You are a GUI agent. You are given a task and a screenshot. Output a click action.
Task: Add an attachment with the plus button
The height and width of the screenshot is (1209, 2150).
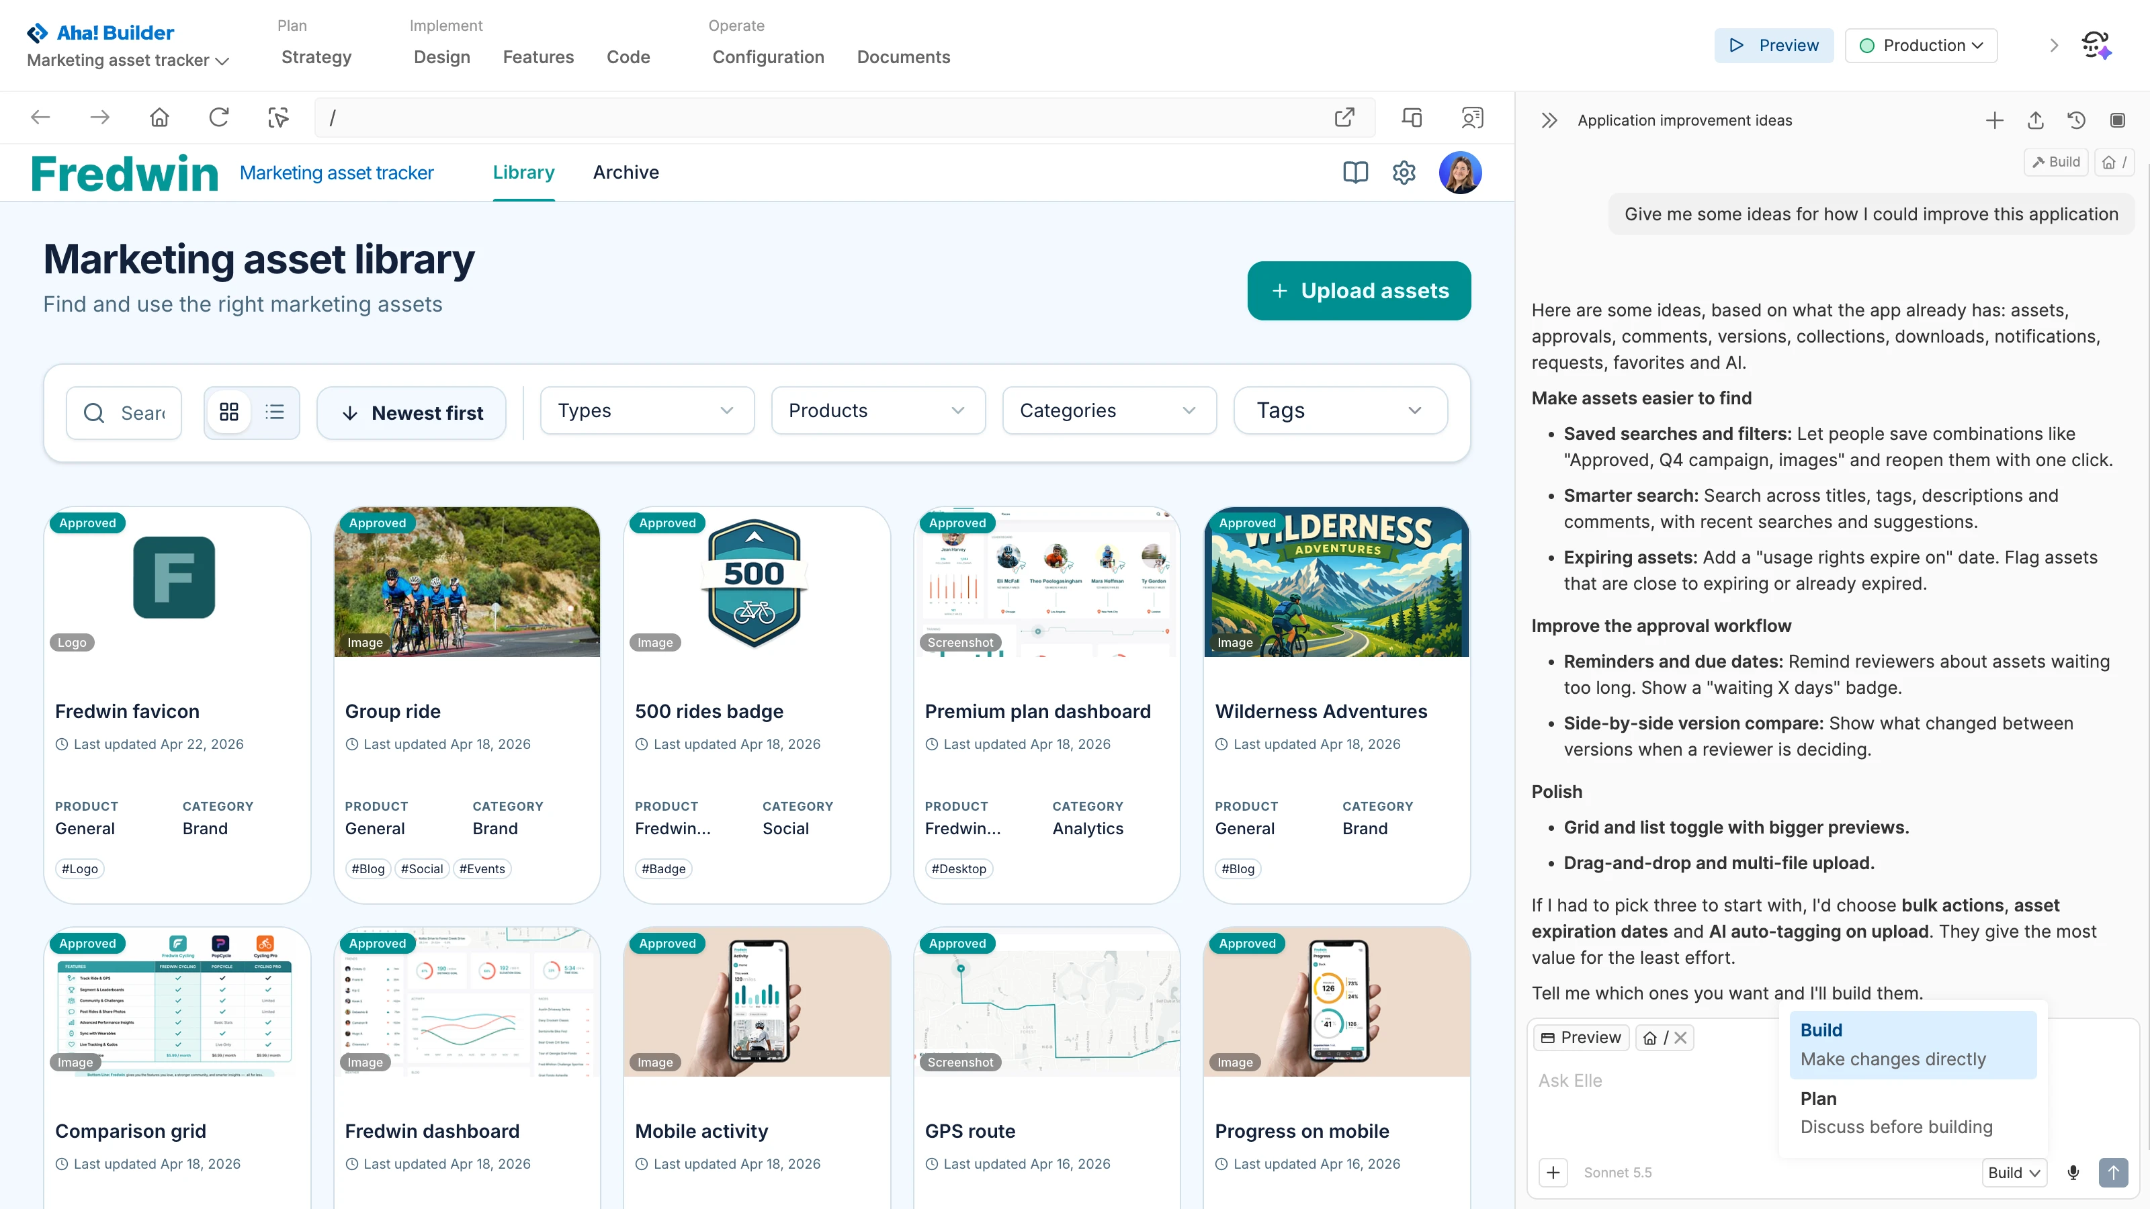coord(1553,1172)
